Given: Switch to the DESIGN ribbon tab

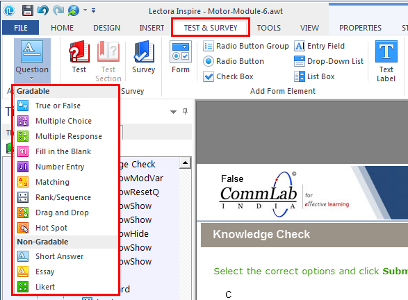Looking at the screenshot, I should pos(106,28).
